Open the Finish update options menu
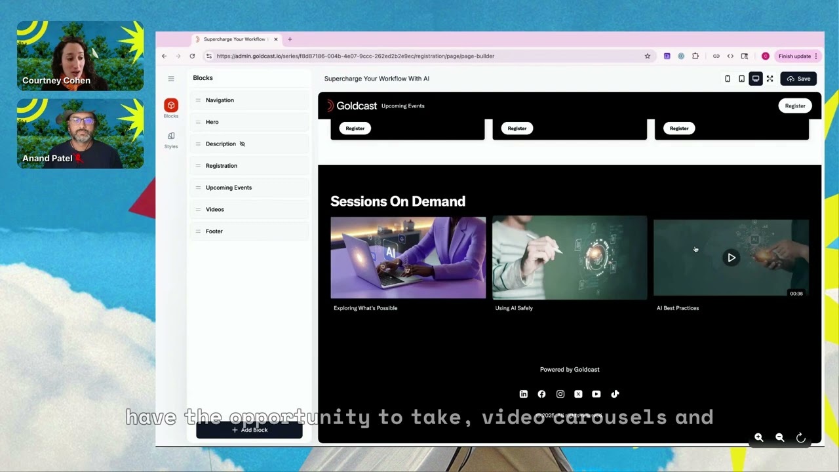 point(815,56)
